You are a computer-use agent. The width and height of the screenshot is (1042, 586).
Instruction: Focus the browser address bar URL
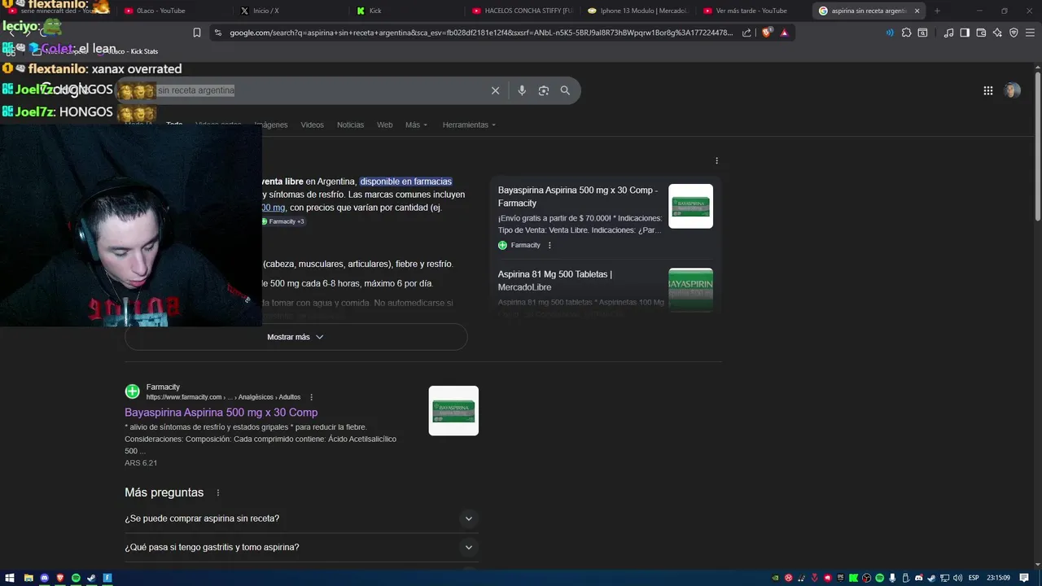coord(480,33)
